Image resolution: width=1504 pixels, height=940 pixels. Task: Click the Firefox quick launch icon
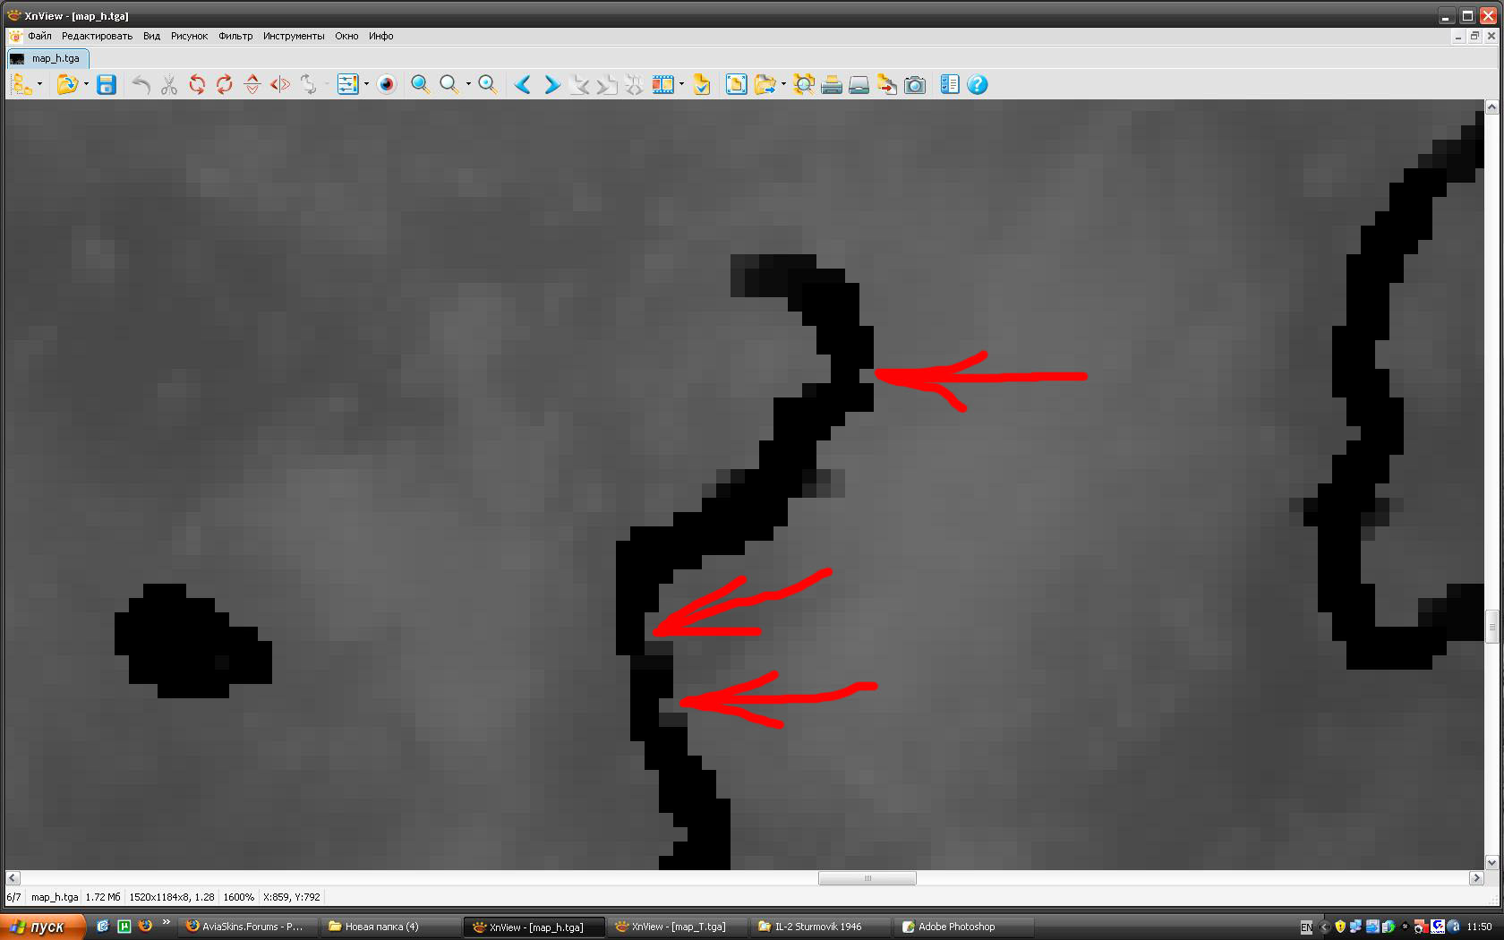[145, 927]
